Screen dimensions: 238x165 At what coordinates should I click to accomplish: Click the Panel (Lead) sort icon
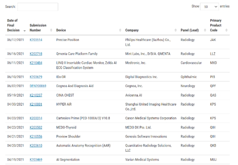tap(205, 30)
